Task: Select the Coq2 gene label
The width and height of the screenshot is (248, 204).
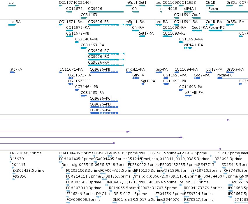Action: [196, 15]
